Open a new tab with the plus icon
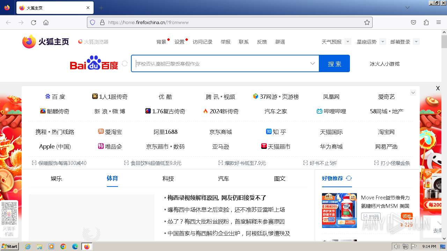Image resolution: width=447 pixels, height=251 pixels. click(x=101, y=8)
